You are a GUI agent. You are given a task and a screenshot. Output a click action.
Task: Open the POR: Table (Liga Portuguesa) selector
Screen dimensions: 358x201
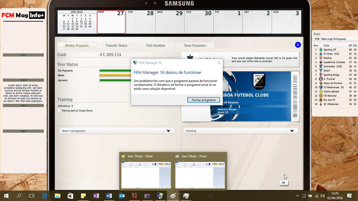point(335,39)
